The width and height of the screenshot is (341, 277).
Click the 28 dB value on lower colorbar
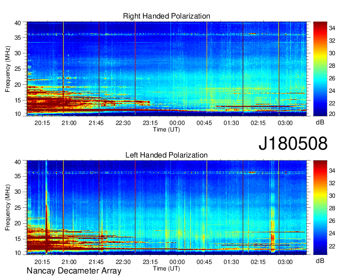(332, 208)
